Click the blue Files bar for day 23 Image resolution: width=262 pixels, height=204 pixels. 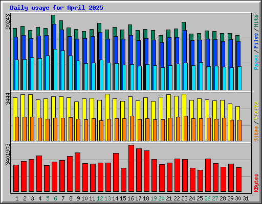coord(185,46)
